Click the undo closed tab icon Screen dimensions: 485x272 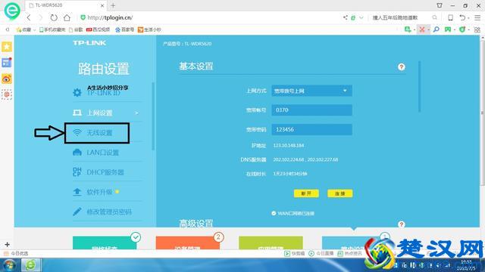(462, 17)
